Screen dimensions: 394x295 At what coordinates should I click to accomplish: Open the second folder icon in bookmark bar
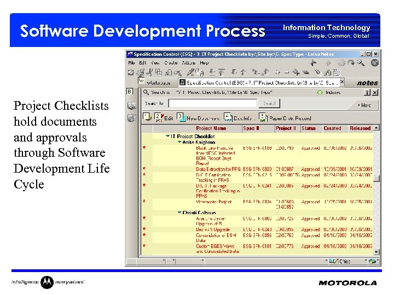(x=132, y=117)
